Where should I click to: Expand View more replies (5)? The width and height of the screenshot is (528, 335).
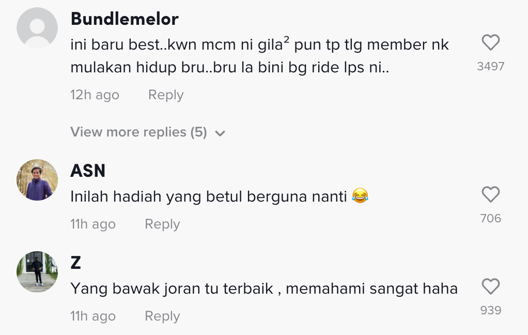pyautogui.click(x=138, y=132)
